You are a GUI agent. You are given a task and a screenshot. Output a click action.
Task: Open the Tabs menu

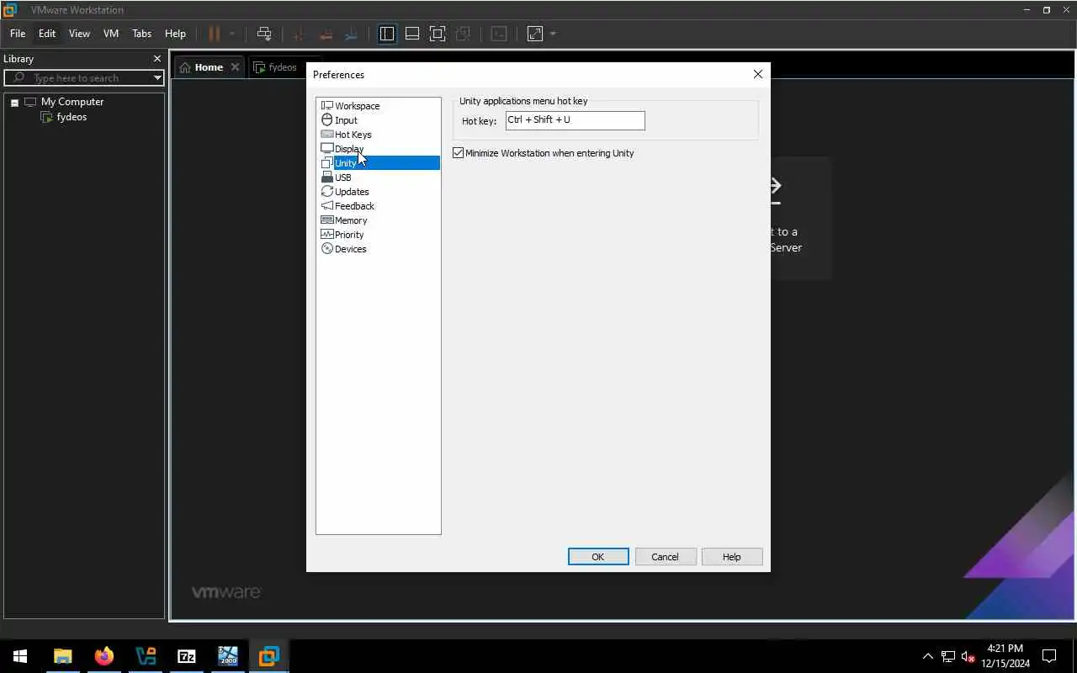coord(142,34)
